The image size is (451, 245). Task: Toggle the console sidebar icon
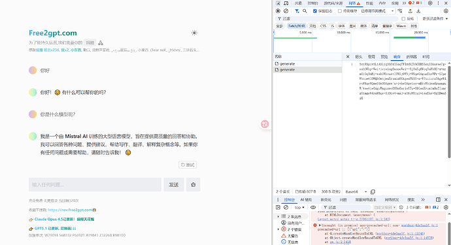278,207
